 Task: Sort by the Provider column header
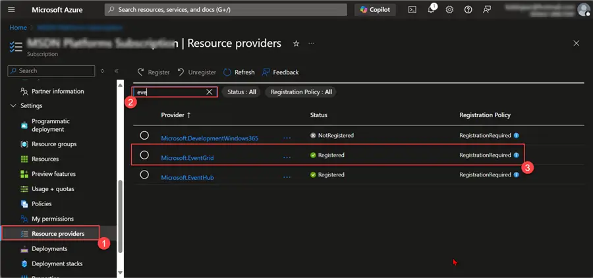(x=176, y=115)
